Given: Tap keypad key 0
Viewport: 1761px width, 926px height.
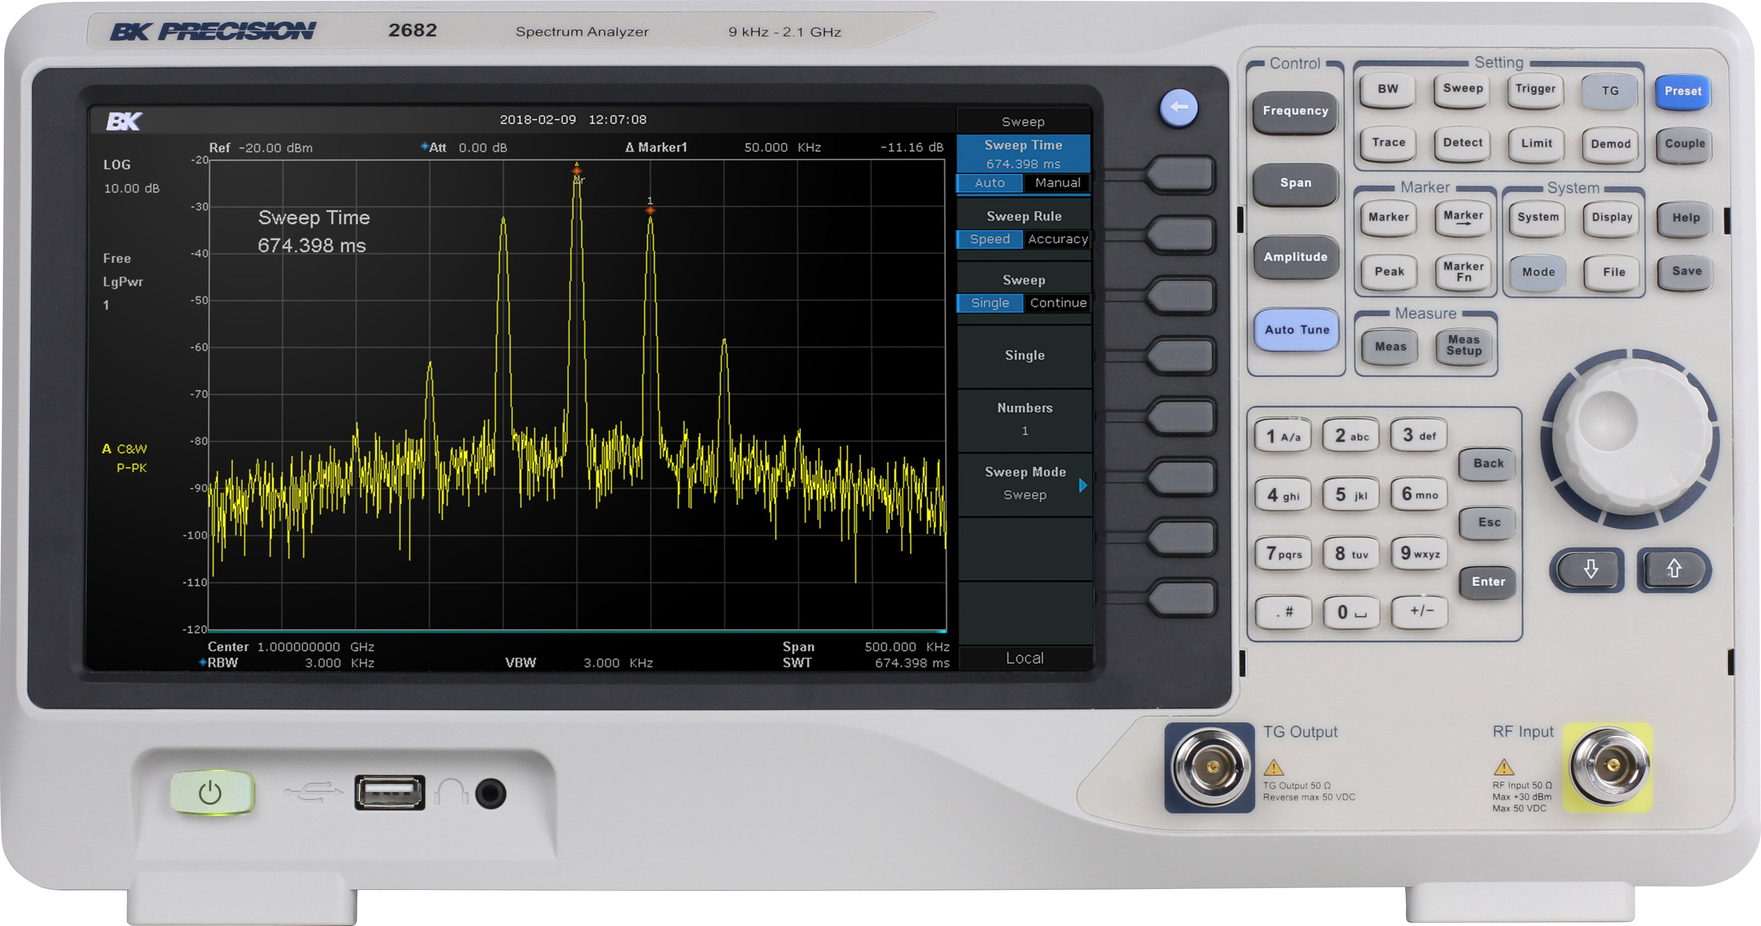Looking at the screenshot, I should (x=1351, y=612).
